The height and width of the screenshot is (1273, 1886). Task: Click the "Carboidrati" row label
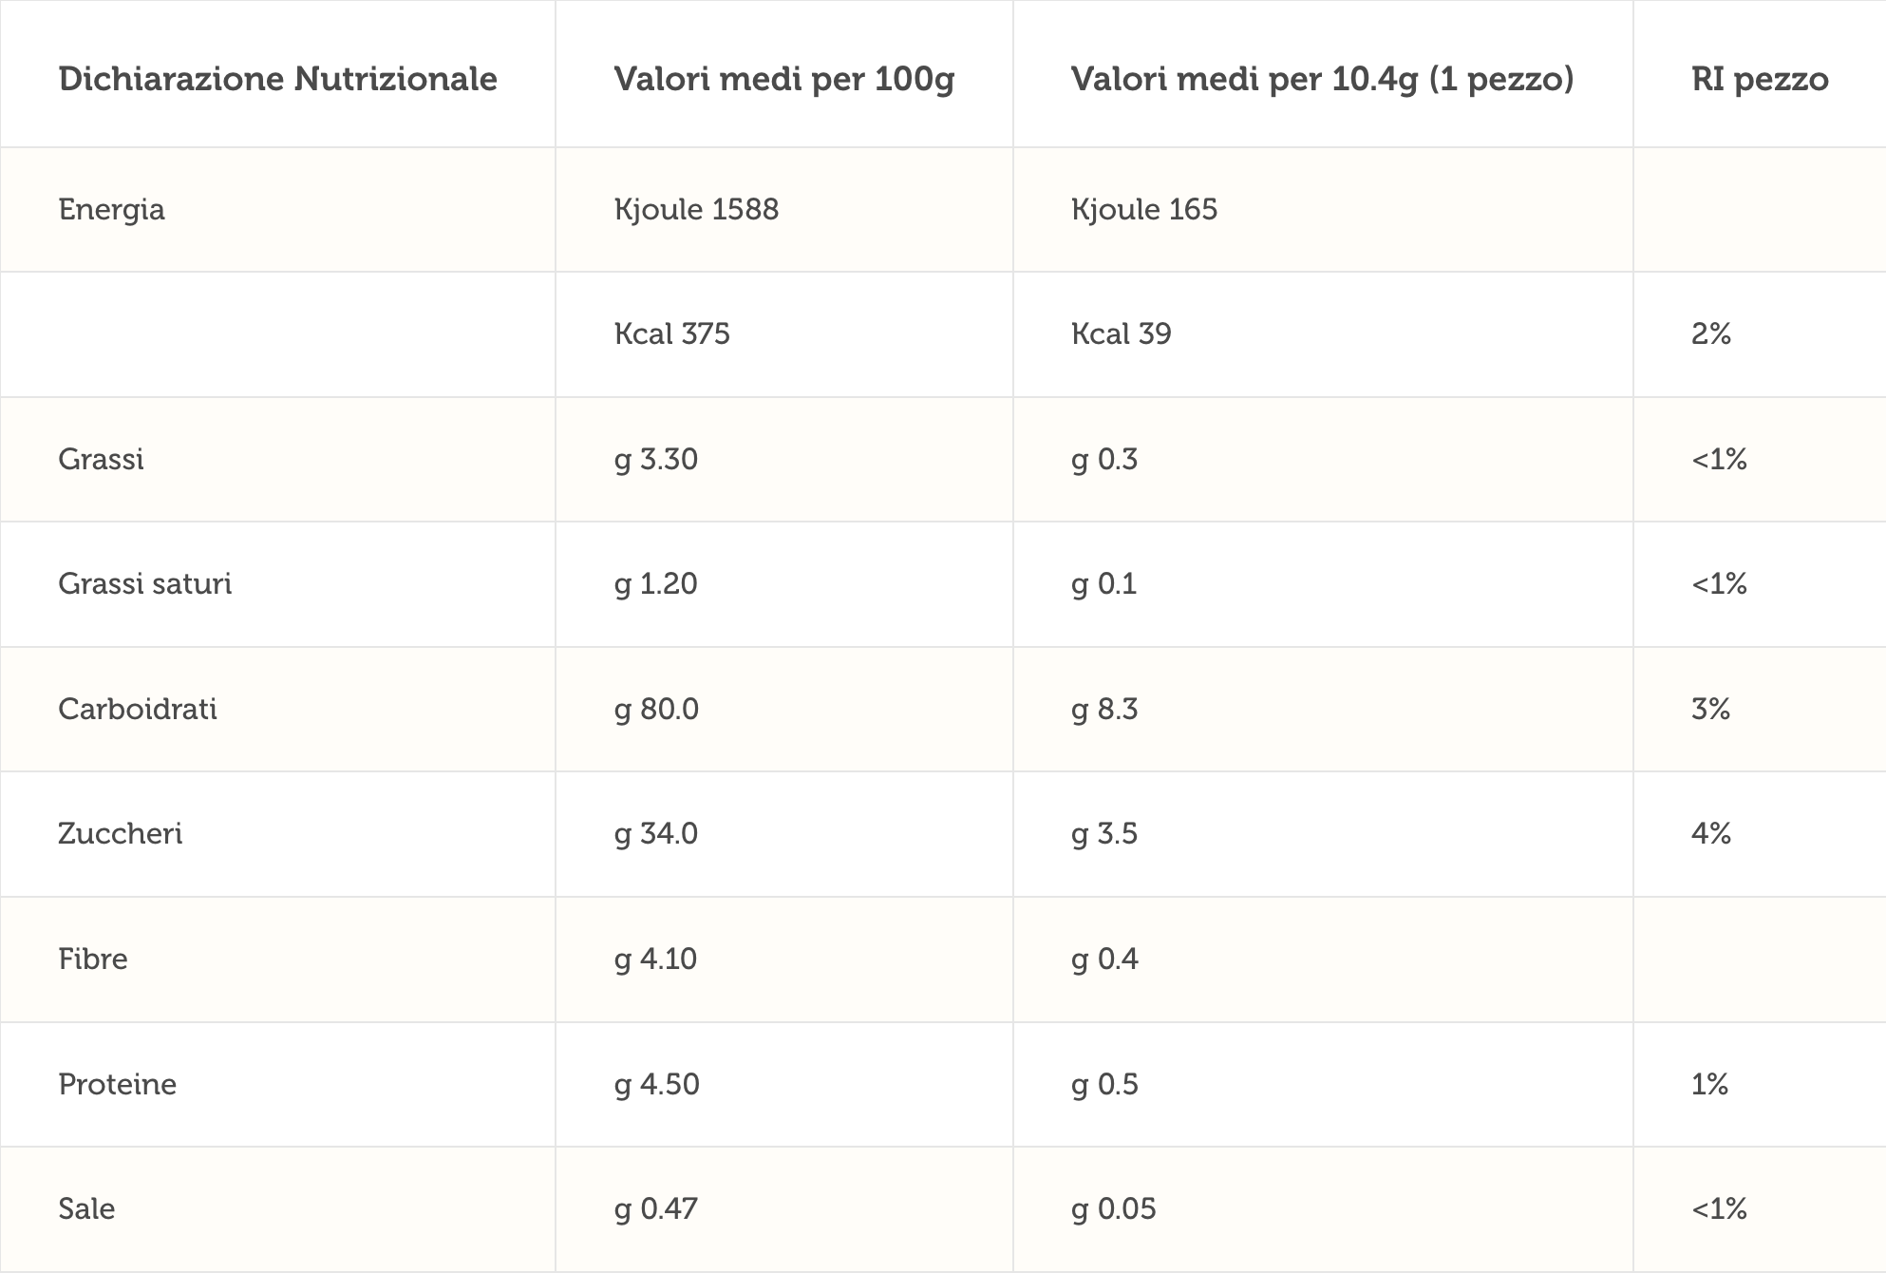(138, 709)
